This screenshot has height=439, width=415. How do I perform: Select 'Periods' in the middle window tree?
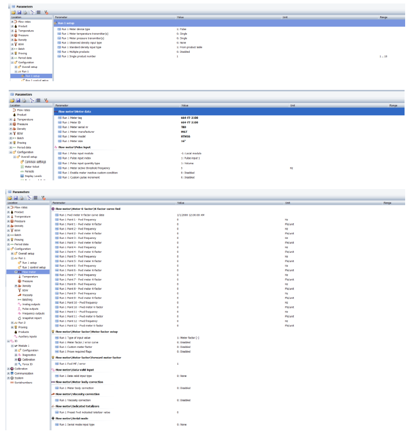pyautogui.click(x=29, y=171)
